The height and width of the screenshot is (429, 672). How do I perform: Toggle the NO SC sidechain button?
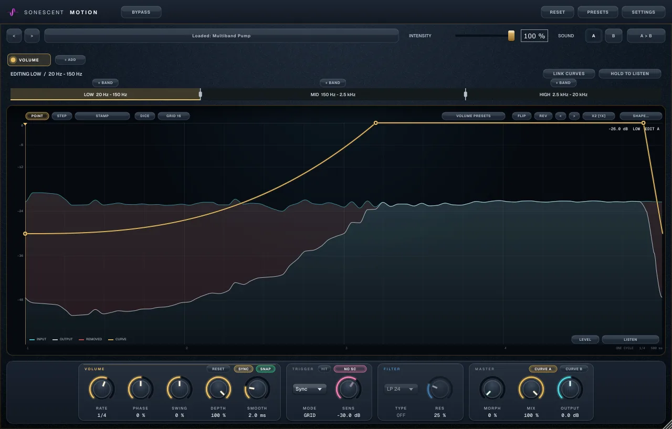pos(350,369)
